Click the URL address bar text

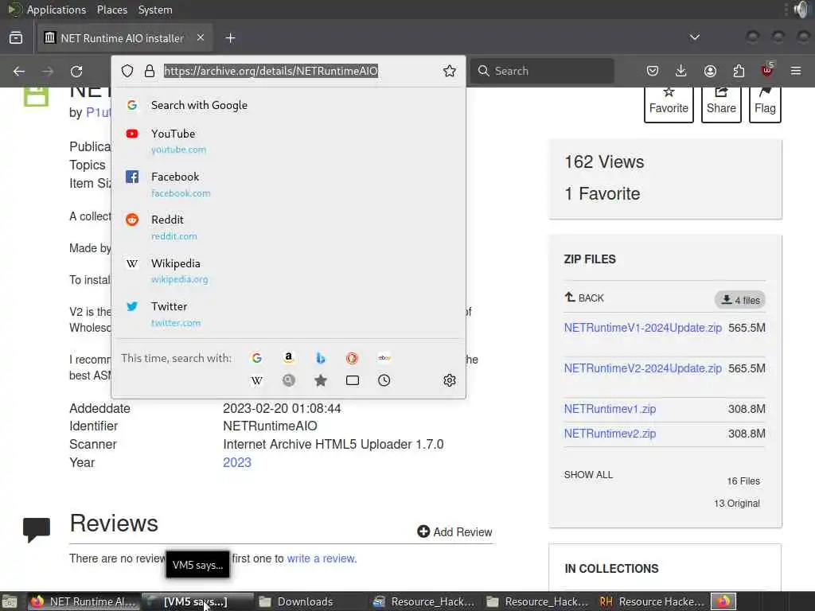271,71
